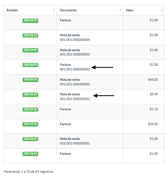
Task: Open Nota de venta 002-001-000000001
Action: (75, 141)
